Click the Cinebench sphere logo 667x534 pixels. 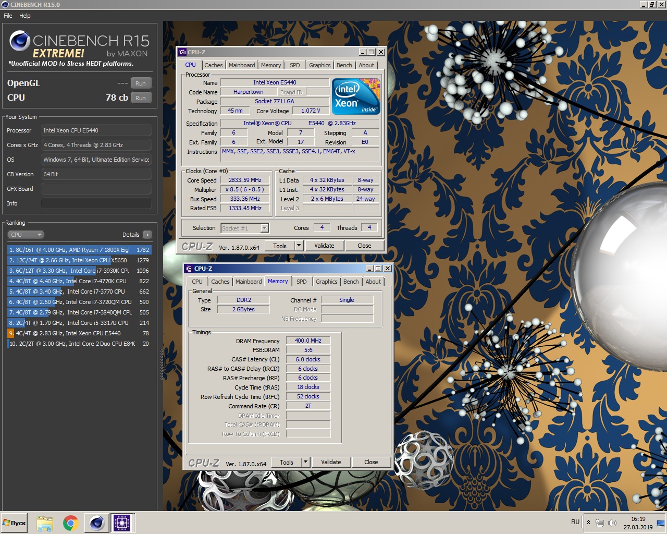[x=20, y=41]
